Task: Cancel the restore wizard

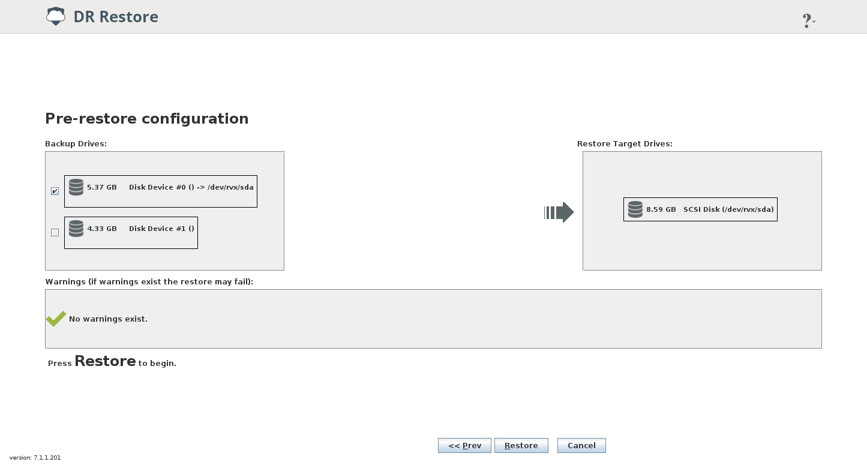Action: [x=581, y=445]
